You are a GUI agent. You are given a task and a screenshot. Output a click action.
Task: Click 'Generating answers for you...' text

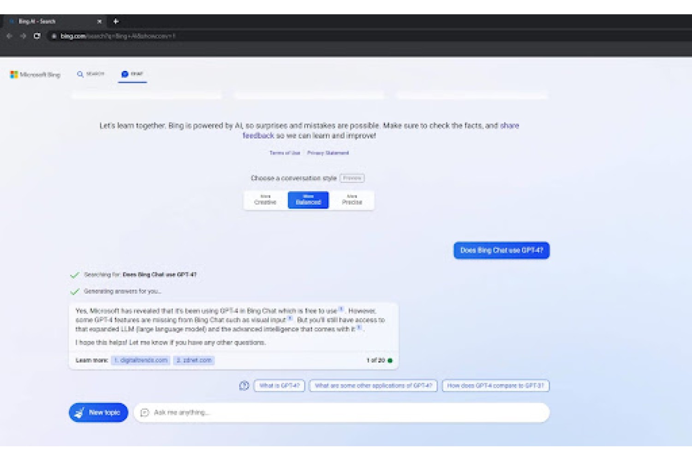[x=122, y=291]
